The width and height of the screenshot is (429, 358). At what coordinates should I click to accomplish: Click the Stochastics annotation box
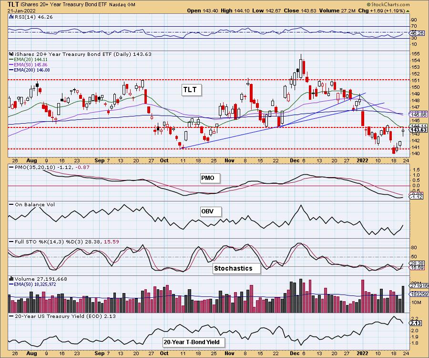[x=236, y=268]
